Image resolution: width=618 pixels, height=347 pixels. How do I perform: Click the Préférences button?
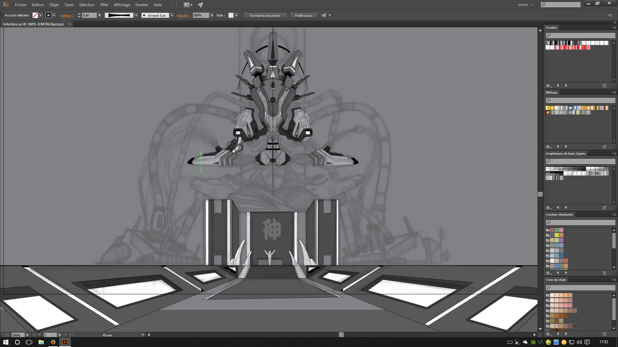tap(303, 15)
